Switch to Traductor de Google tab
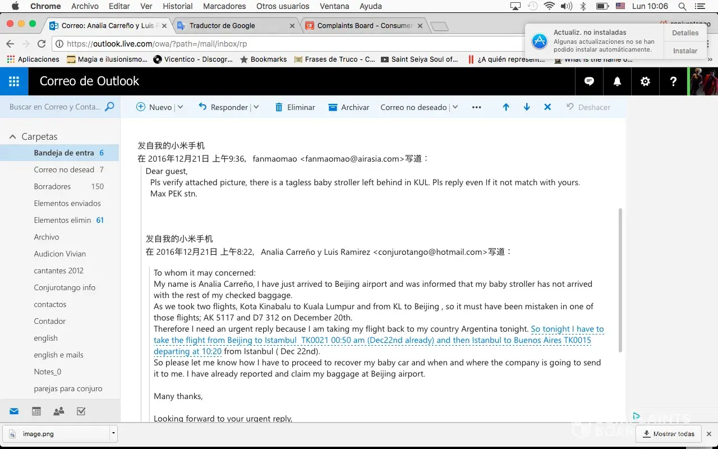Screen dimensions: 718x449 click(230, 25)
